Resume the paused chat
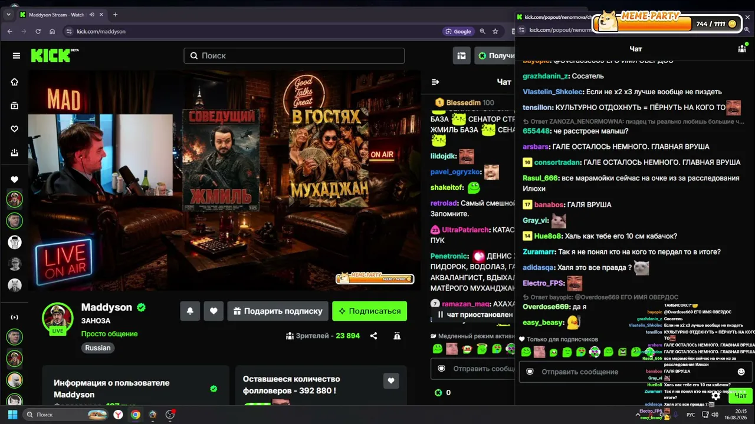The height and width of the screenshot is (424, 755). 475,314
